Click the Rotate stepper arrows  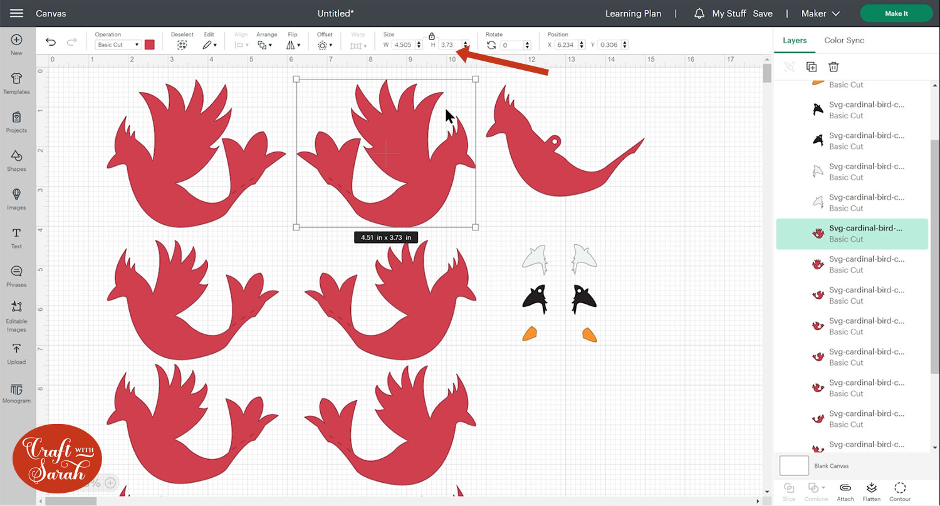click(527, 45)
